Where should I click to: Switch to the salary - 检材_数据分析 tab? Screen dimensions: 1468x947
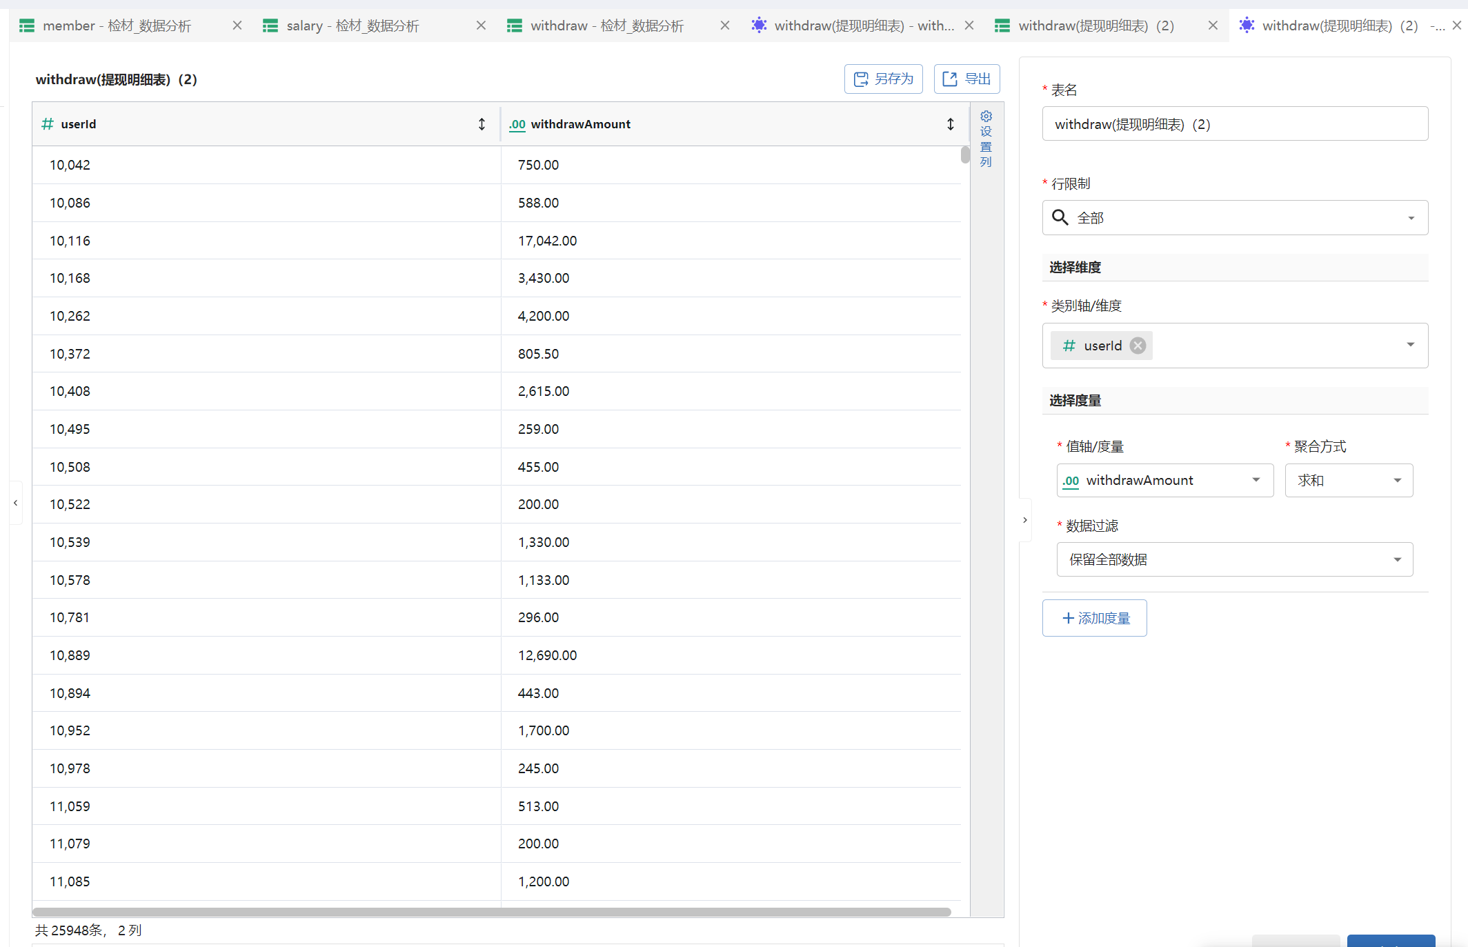pos(353,26)
